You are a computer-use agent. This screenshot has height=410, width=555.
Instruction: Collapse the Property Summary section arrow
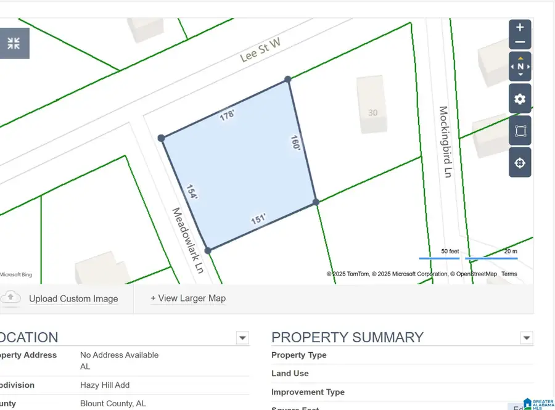click(x=526, y=338)
